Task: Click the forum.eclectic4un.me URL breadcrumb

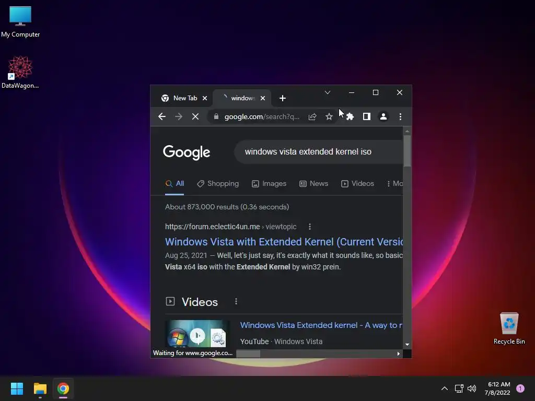Action: (230, 227)
